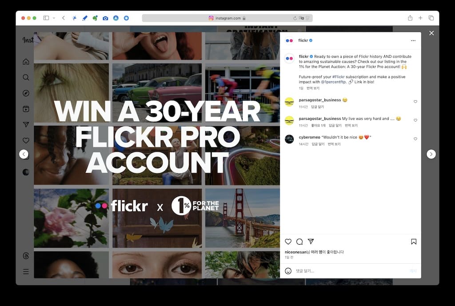Open Instagram Home from sidebar
The height and width of the screenshot is (306, 455).
[26, 62]
